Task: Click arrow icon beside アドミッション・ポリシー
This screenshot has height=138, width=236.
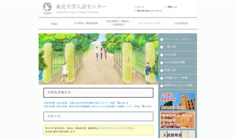Action: [162, 40]
